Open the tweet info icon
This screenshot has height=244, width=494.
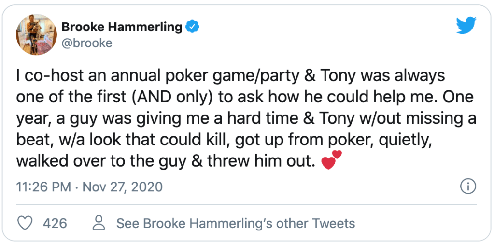(x=468, y=186)
